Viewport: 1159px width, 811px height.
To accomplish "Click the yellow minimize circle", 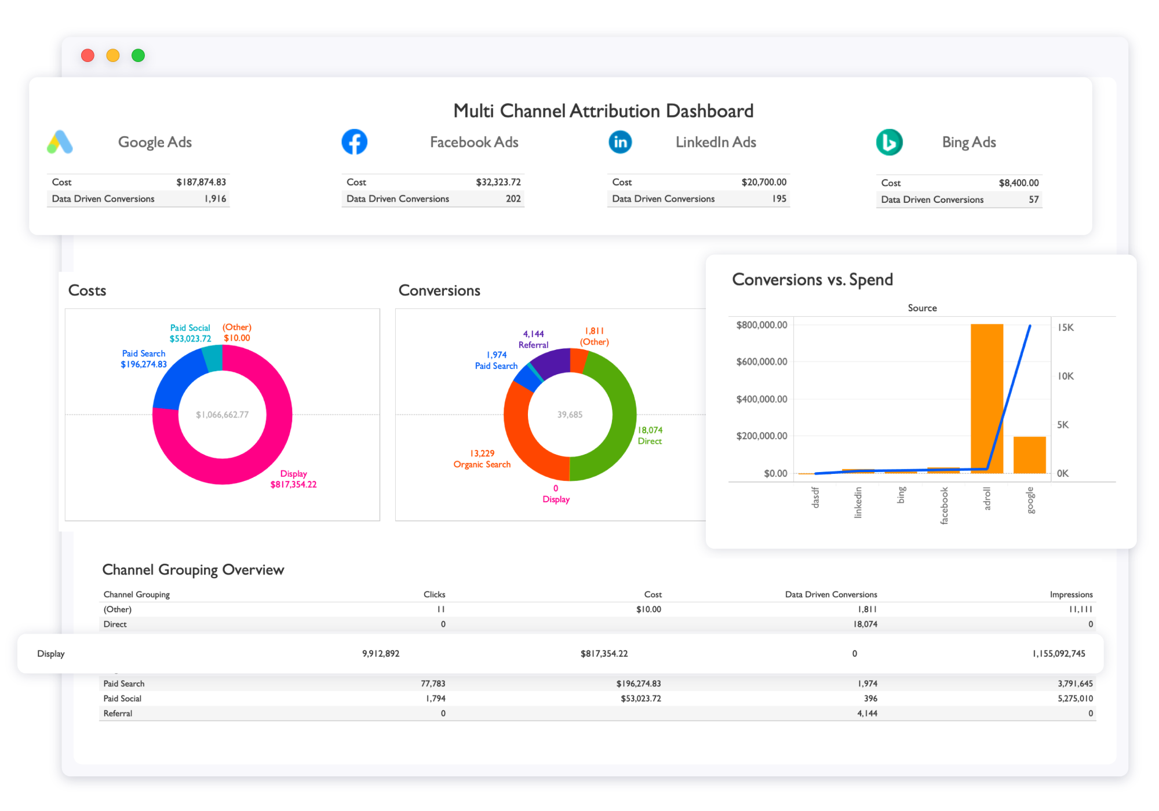I will (x=112, y=56).
